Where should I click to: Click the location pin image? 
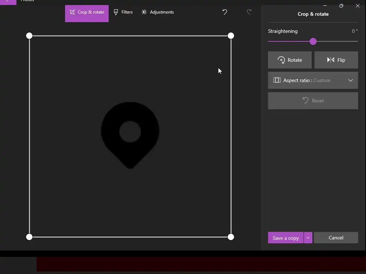130,135
